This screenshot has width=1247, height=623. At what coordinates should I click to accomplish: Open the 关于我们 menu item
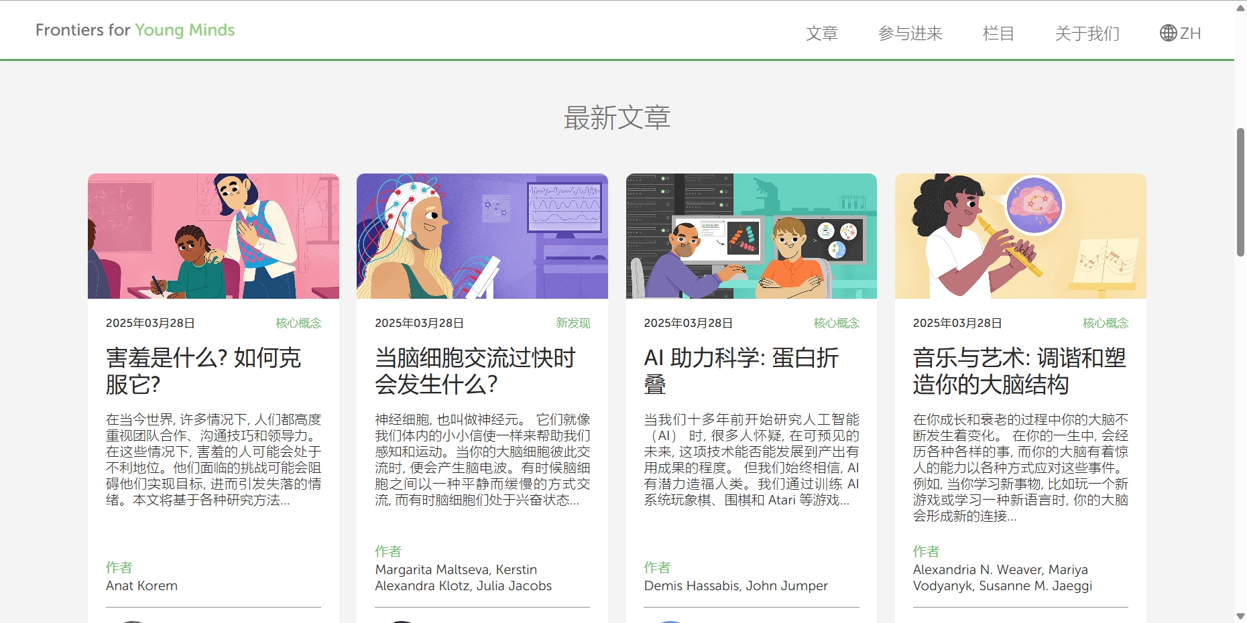pos(1087,33)
